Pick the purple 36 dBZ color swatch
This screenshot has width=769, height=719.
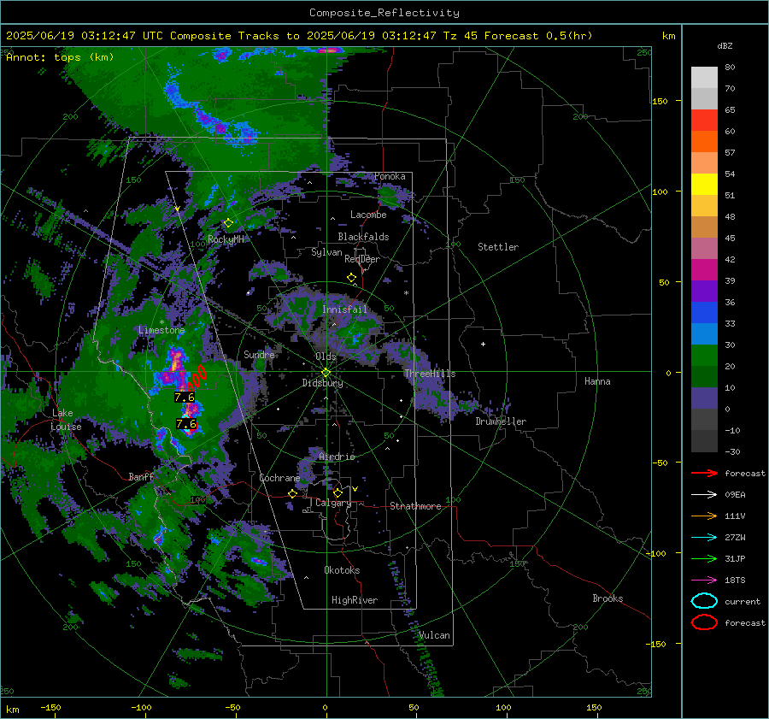pos(704,292)
